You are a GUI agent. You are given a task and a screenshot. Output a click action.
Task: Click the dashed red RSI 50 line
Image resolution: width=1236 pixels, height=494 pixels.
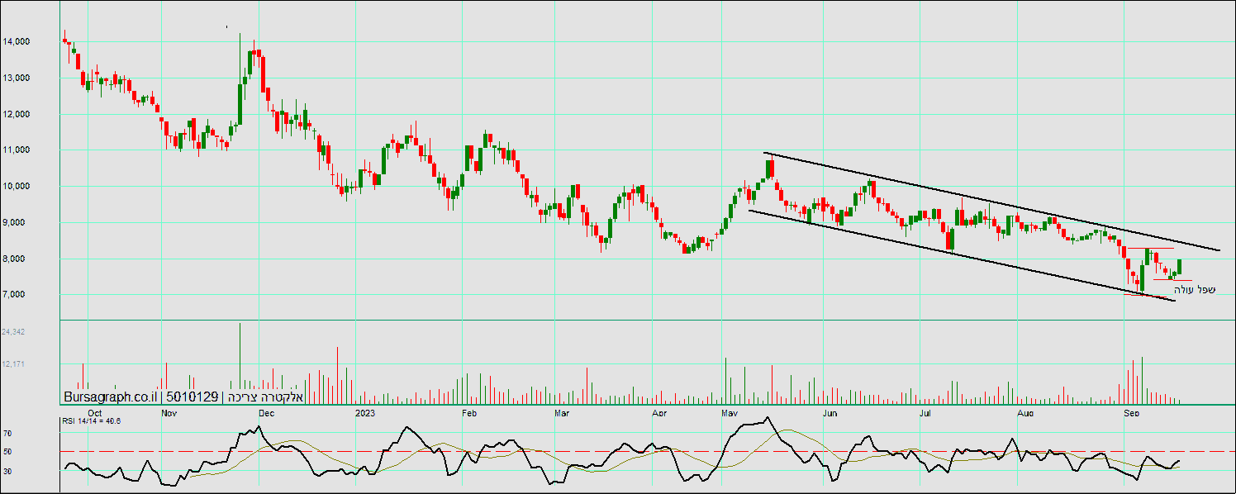click(x=647, y=452)
